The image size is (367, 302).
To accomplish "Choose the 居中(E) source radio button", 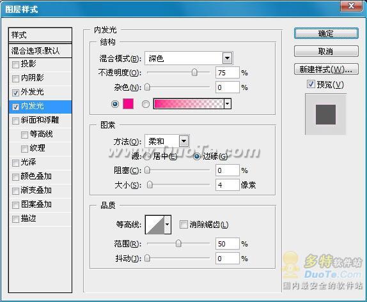I will click(147, 156).
